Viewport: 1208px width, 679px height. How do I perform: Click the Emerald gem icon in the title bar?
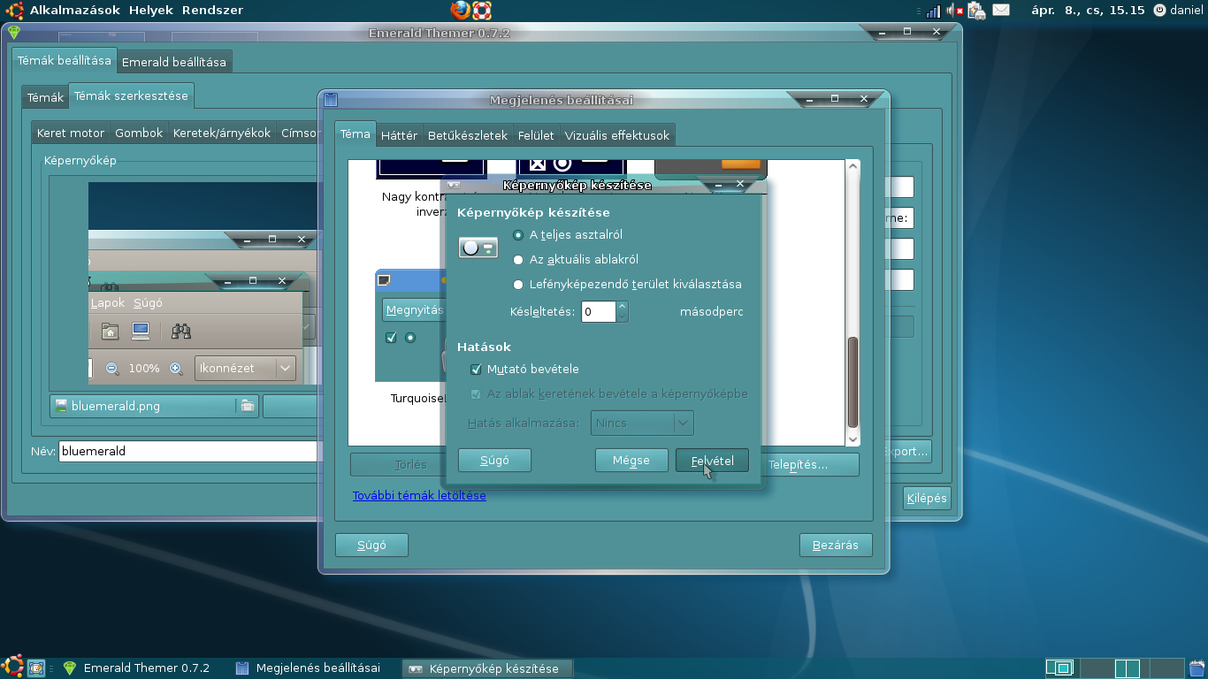tap(14, 33)
